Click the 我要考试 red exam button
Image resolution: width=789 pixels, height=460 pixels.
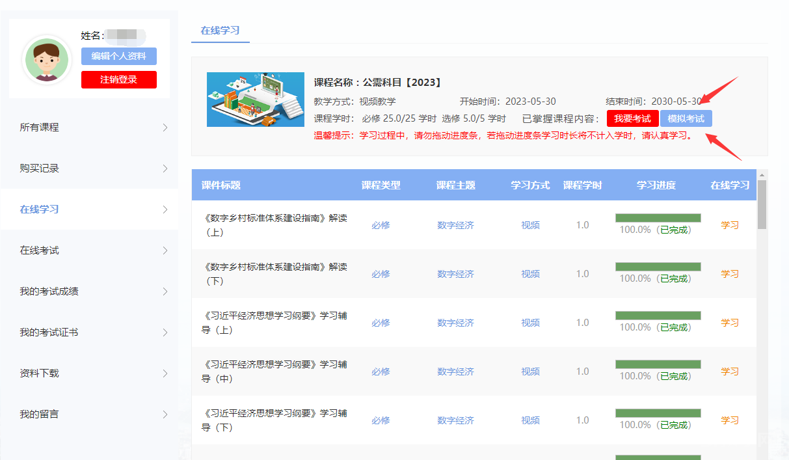coord(631,118)
